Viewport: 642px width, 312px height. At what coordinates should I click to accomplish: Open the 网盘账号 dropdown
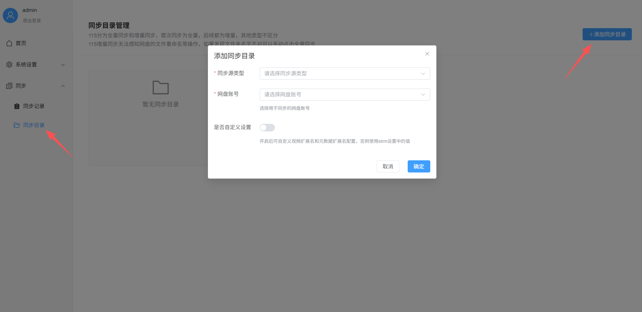[344, 95]
